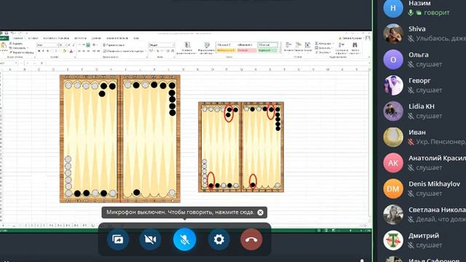Start screen sharing in the call bar
This screenshot has height=262, width=466.
coord(118,239)
